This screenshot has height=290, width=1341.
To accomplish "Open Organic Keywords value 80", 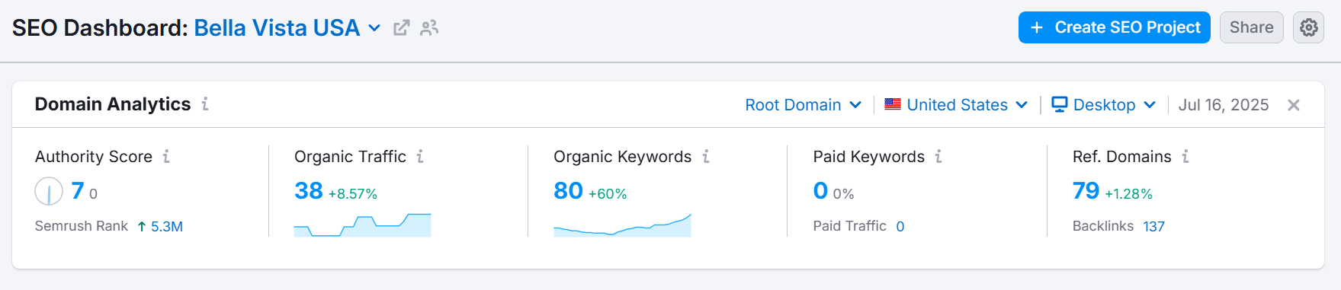I will [x=568, y=191].
